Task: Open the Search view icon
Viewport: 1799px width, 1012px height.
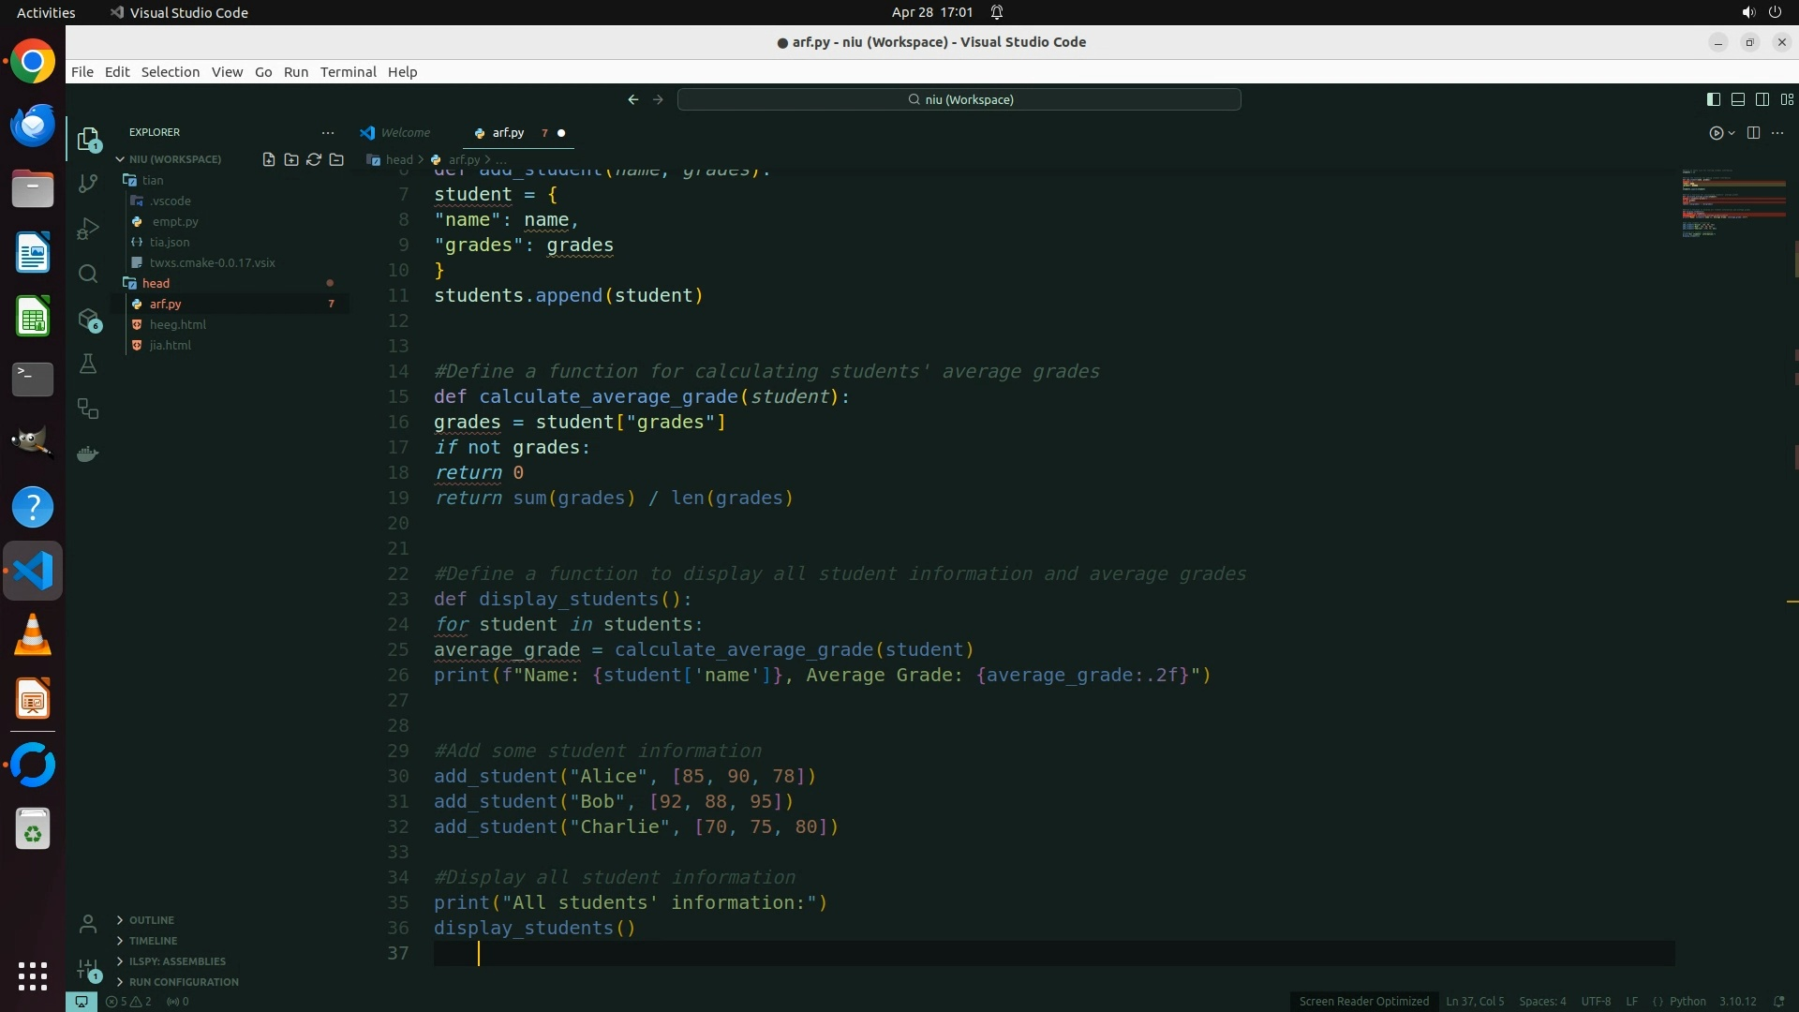Action: (88, 274)
